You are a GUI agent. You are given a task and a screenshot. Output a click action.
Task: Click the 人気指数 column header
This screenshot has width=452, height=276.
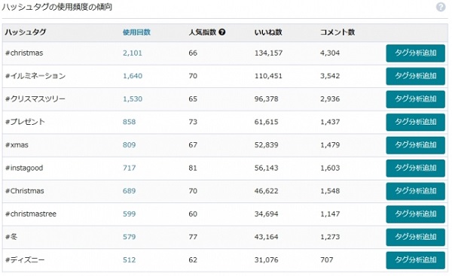click(x=203, y=32)
